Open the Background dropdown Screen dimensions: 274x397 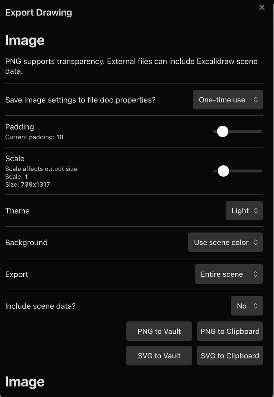(x=225, y=242)
